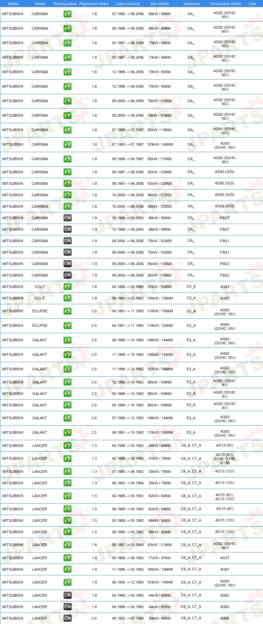263x624 pixels.
Task: Click 4G93 (DOHC 16V) cell in LANCER row
Action: click(225, 583)
